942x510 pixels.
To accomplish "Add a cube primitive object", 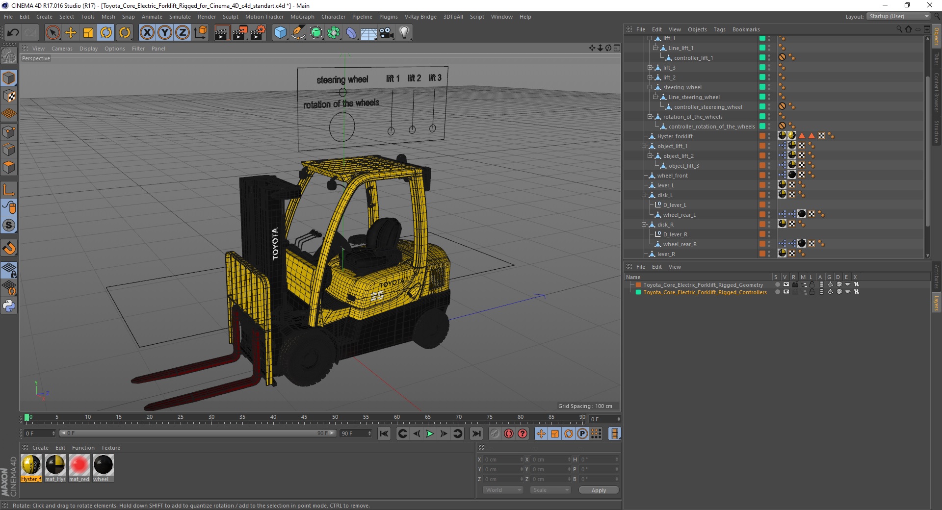I will pos(280,33).
